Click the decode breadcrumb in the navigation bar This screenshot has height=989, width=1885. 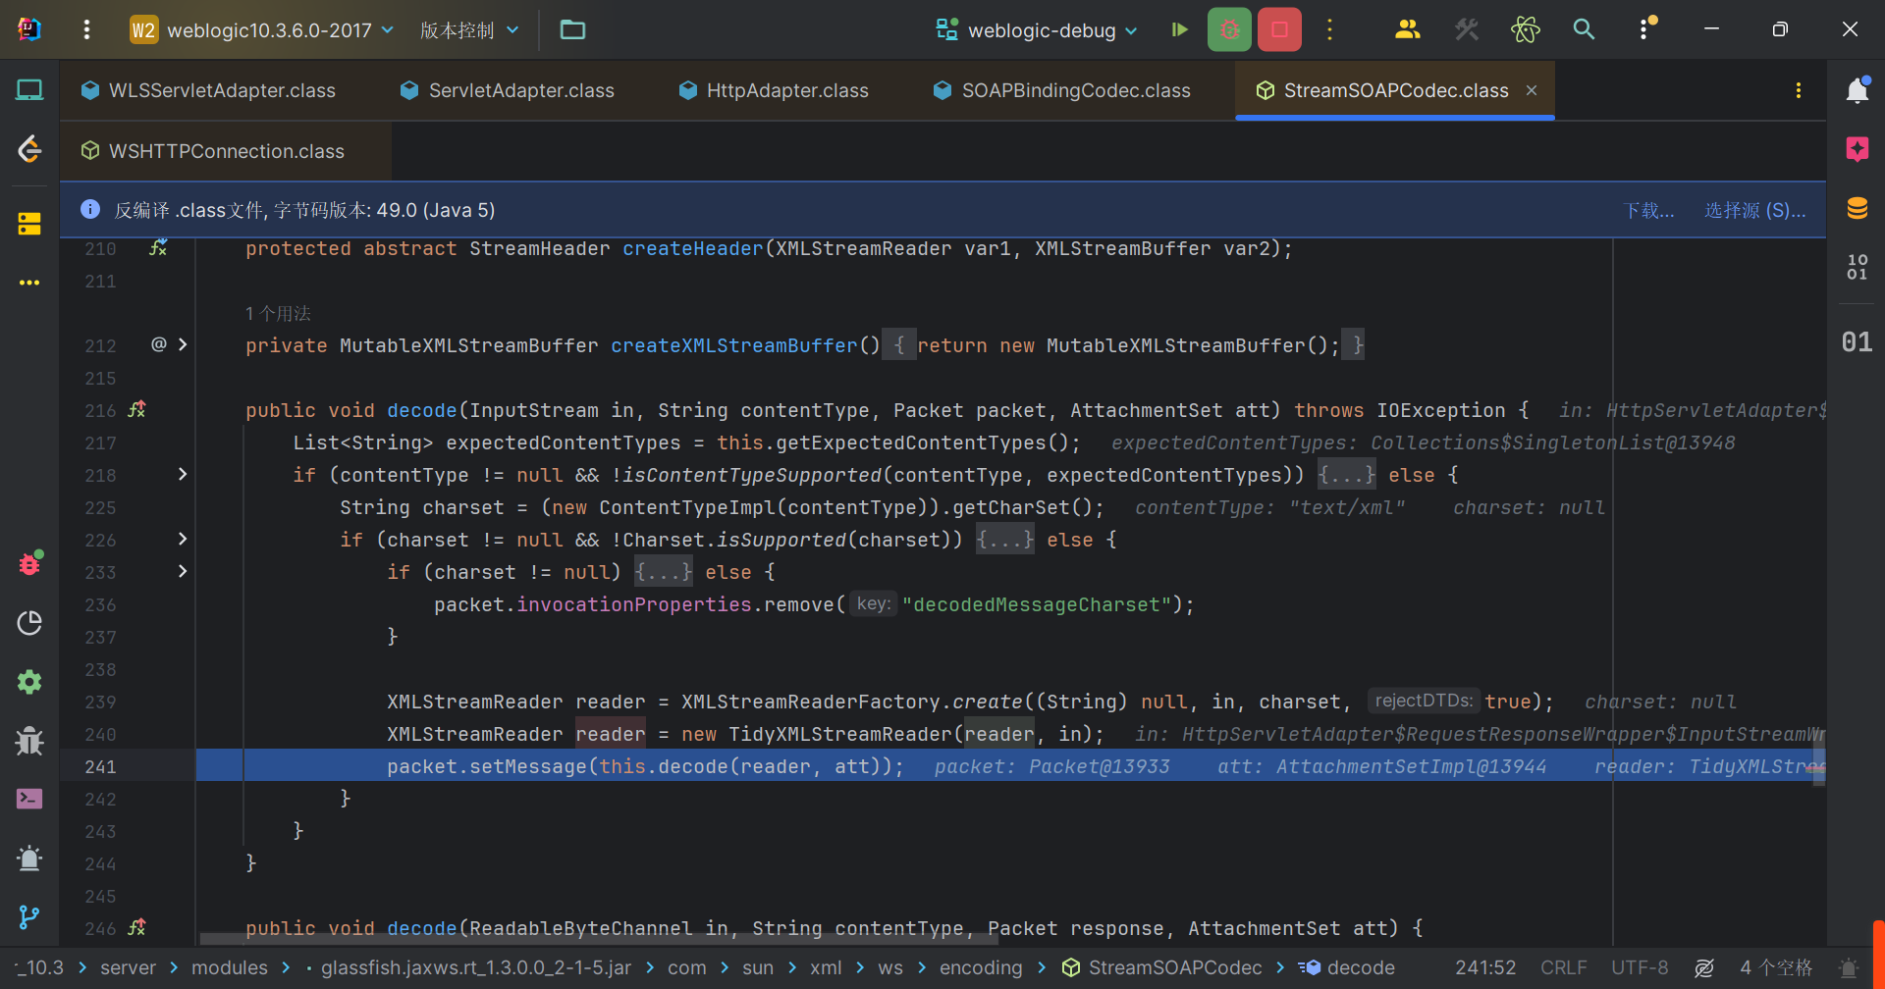pos(1347,967)
